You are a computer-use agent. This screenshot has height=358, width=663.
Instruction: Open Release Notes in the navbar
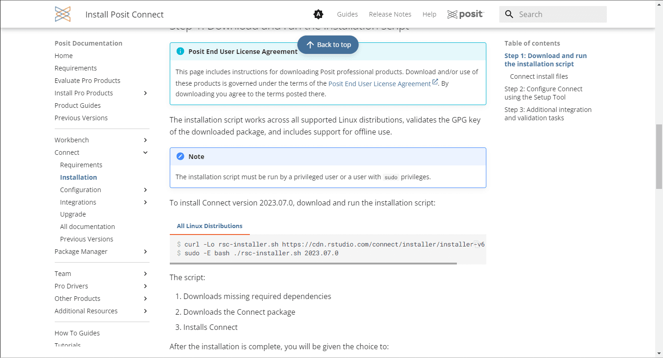(x=390, y=14)
